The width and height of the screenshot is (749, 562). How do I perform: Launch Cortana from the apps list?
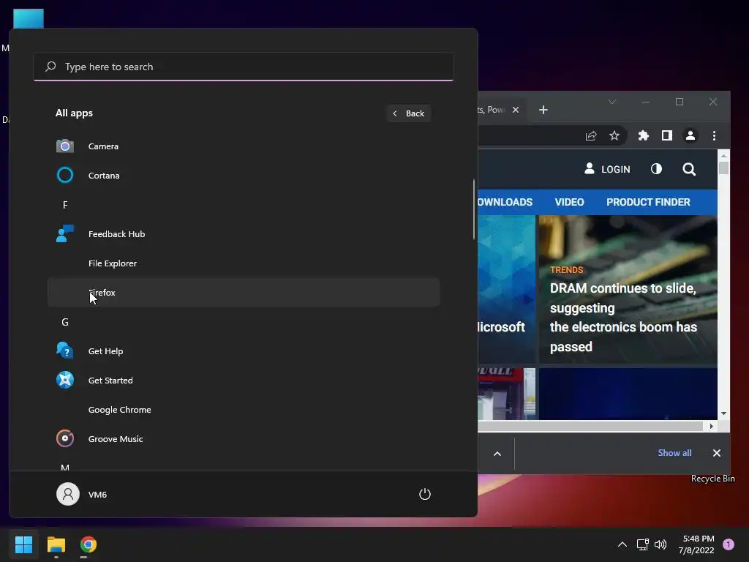(243, 176)
